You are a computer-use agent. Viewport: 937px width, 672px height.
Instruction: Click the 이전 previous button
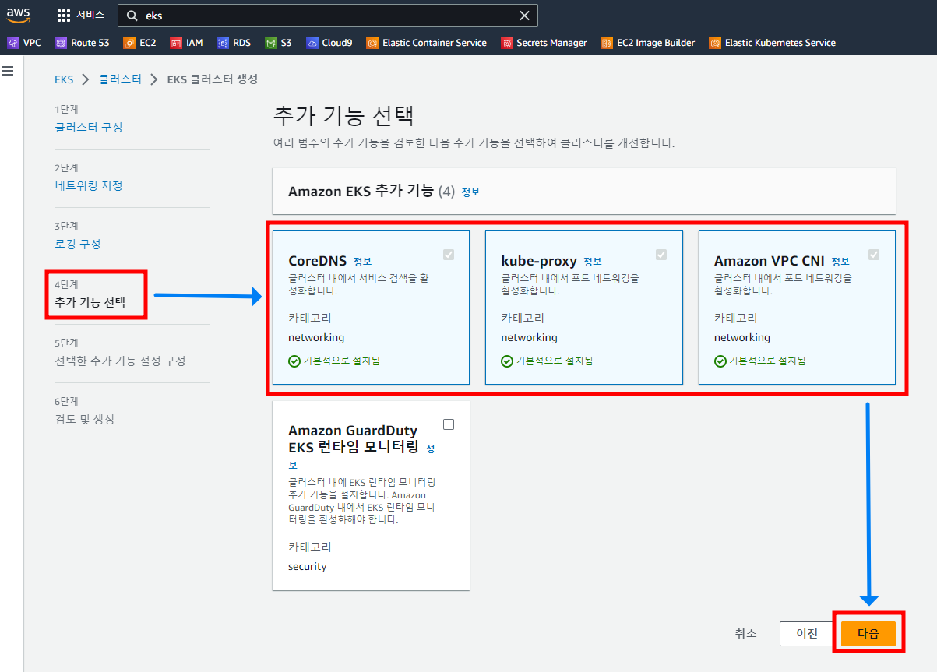click(x=807, y=633)
